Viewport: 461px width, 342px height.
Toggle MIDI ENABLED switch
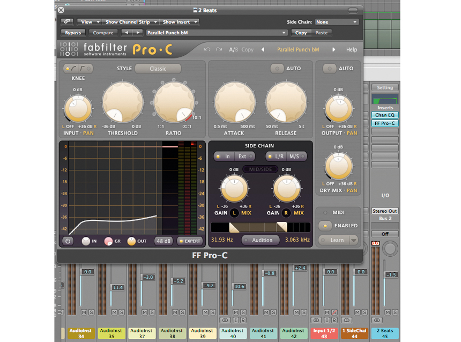coord(325,226)
